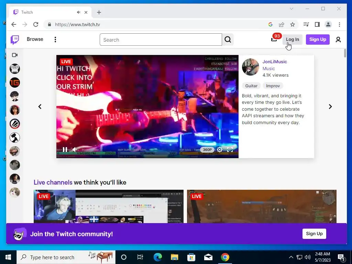Open the 1G logo channel in sidebar

pyautogui.click(x=15, y=82)
